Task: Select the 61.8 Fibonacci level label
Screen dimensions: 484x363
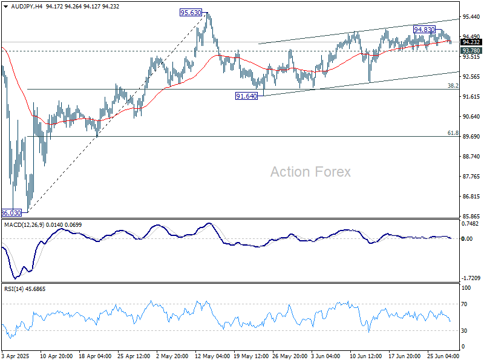Action: pos(453,133)
